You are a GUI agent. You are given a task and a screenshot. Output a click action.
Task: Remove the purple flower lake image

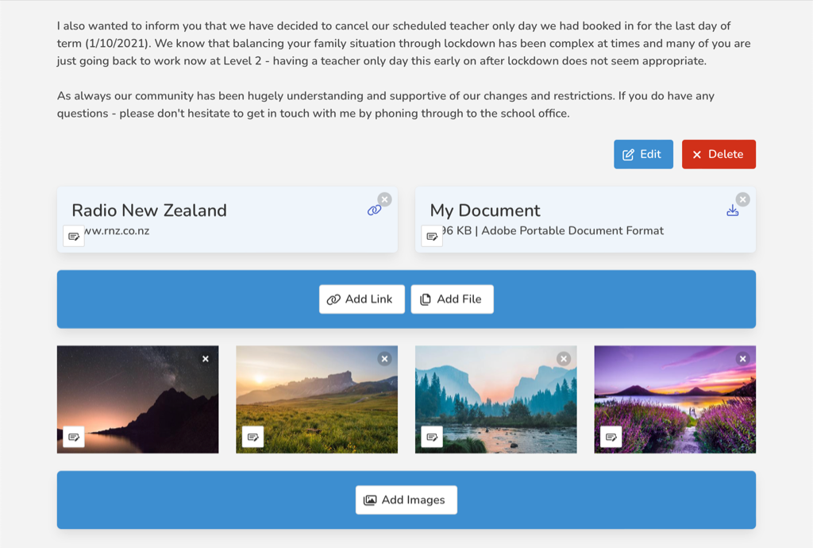click(x=743, y=359)
